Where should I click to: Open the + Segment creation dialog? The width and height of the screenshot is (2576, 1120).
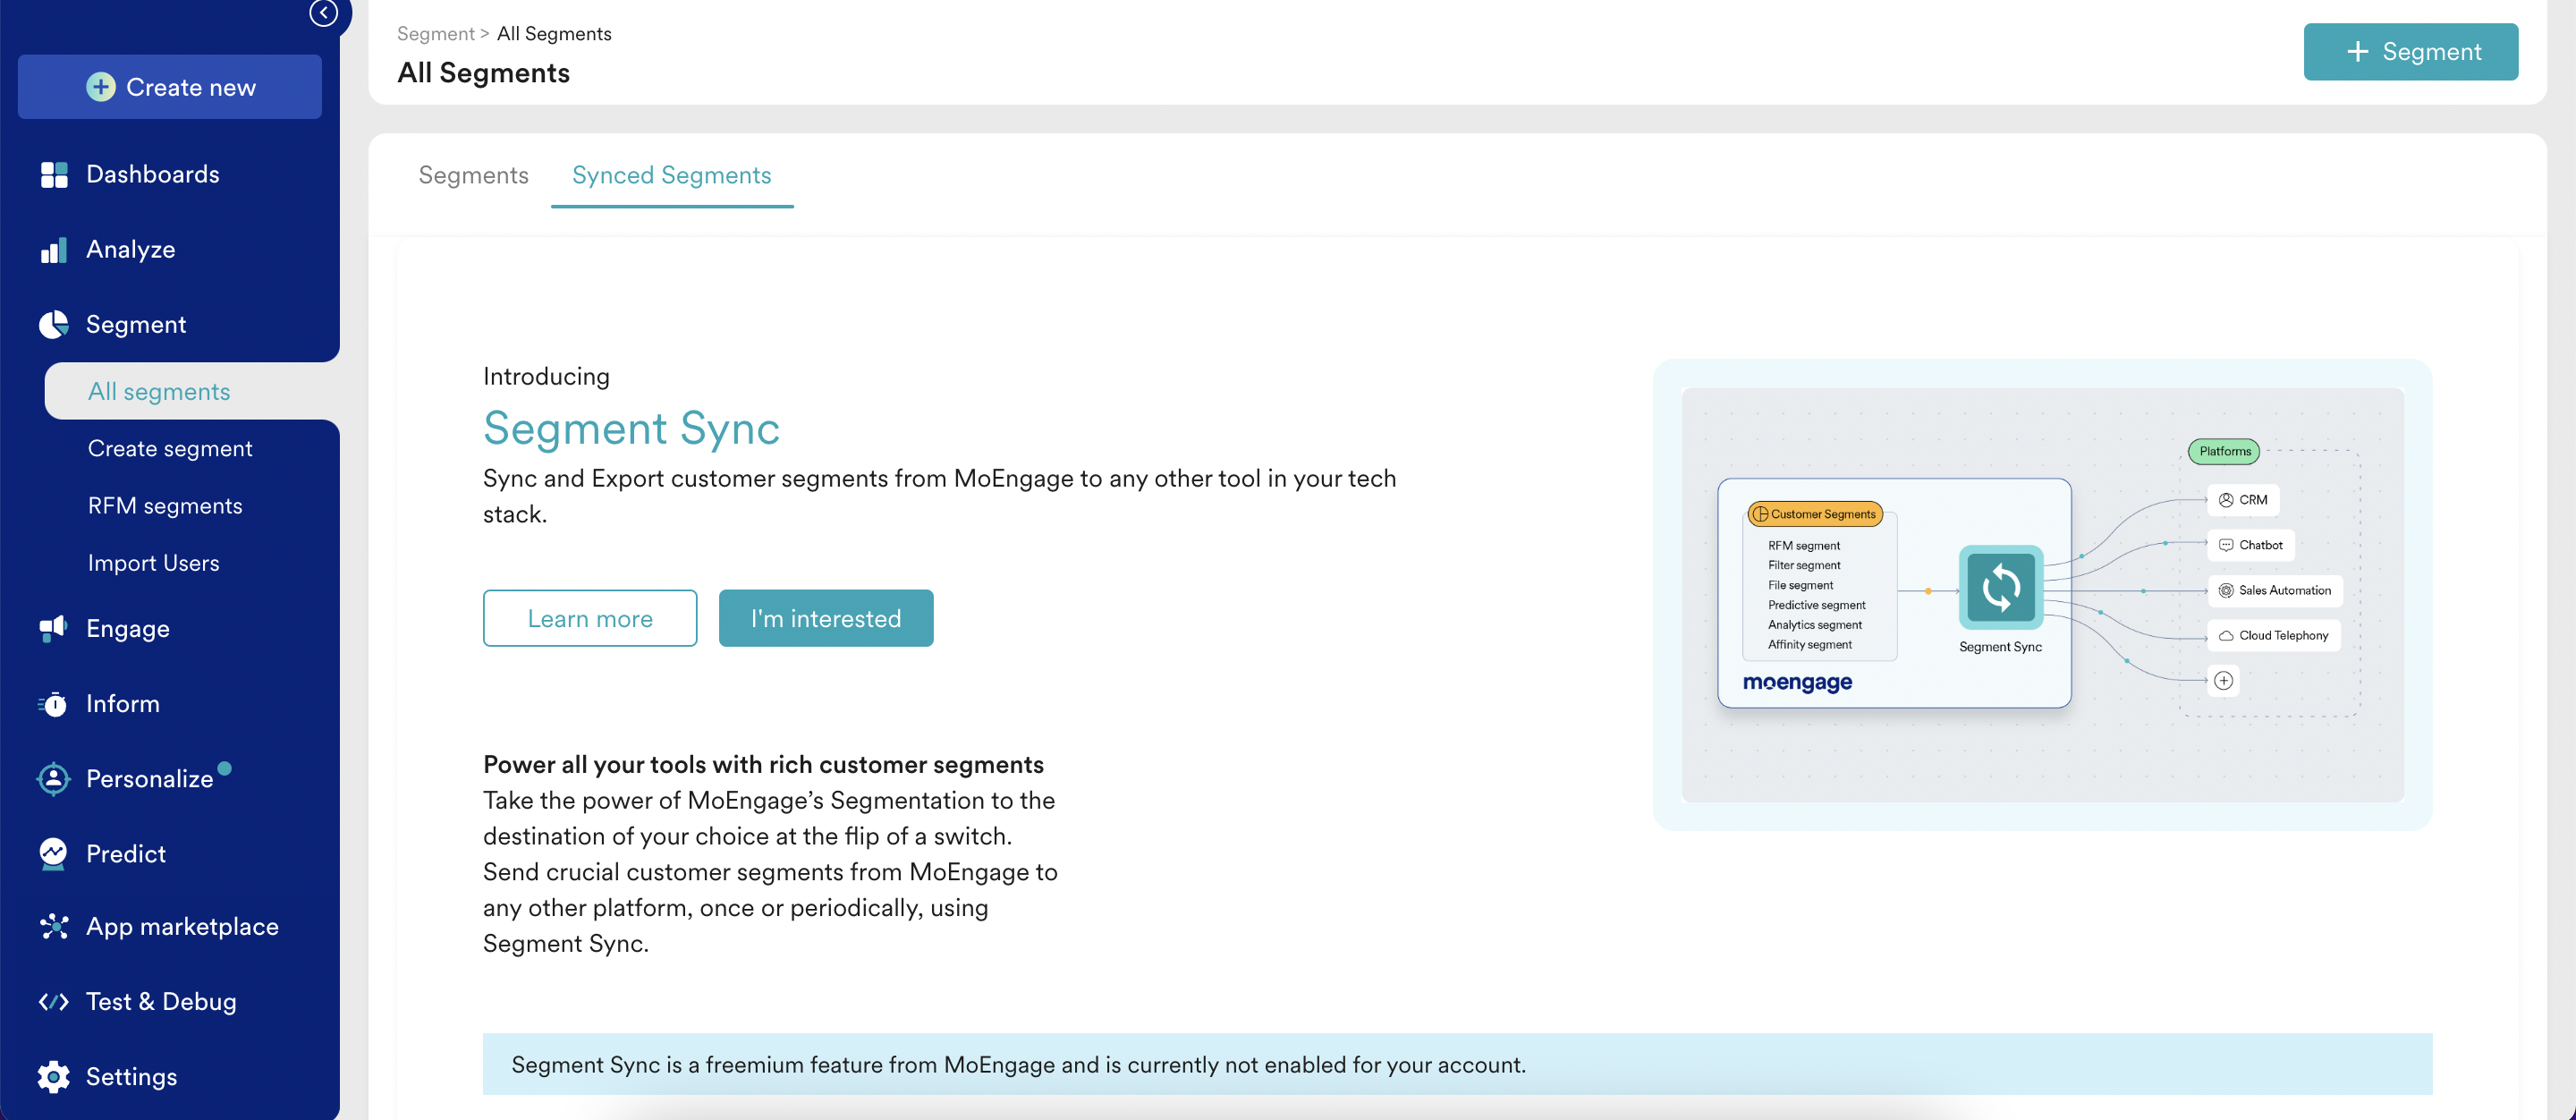tap(2410, 51)
